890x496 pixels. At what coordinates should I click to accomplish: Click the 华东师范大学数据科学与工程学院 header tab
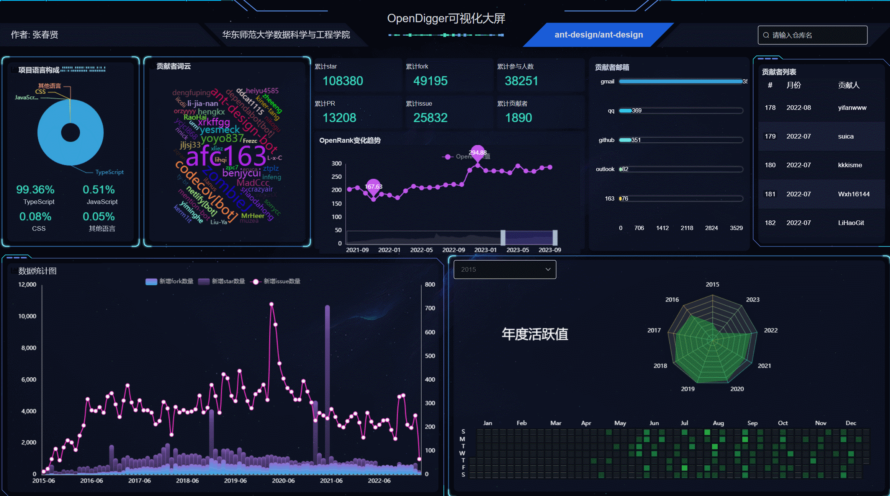pyautogui.click(x=286, y=35)
